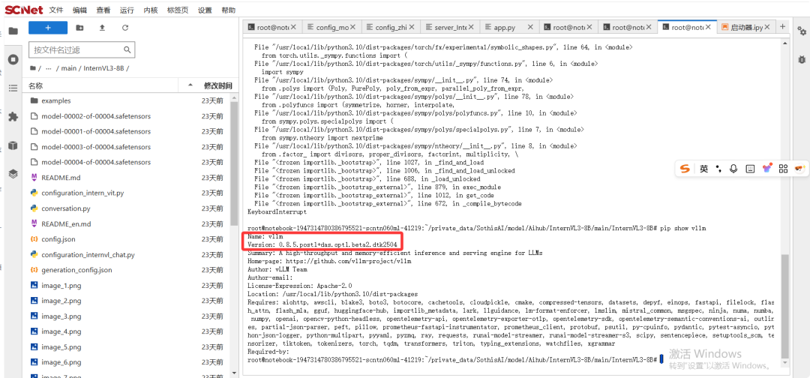Click the Sogou S logo on IME bar
This screenshot has height=378, width=810.
pos(685,168)
